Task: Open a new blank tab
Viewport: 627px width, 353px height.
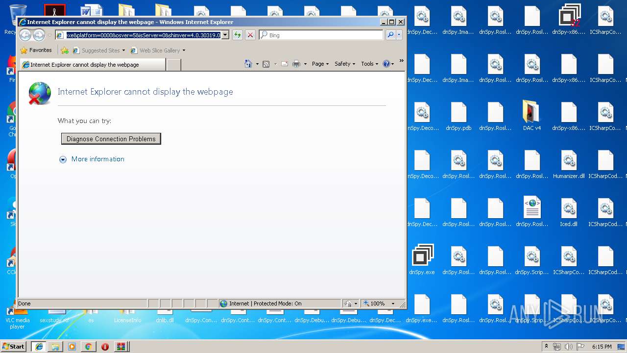Action: point(173,64)
